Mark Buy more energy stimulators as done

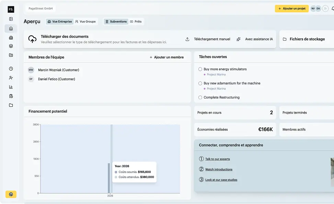200,69
